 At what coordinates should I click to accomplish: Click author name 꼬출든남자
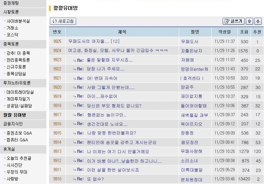click(191, 51)
